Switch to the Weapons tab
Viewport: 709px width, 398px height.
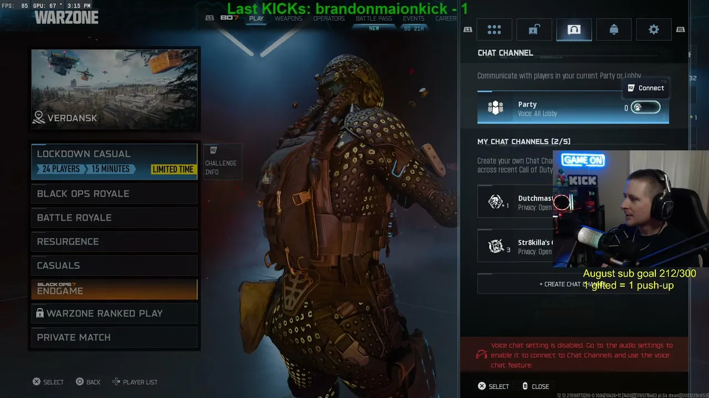(x=289, y=18)
